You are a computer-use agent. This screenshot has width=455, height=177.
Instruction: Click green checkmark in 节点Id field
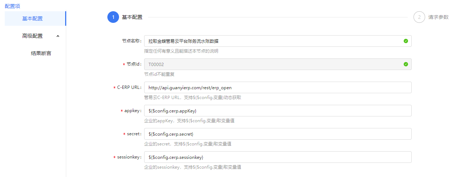coord(405,64)
